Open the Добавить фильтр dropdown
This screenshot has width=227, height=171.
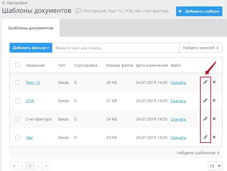31,48
